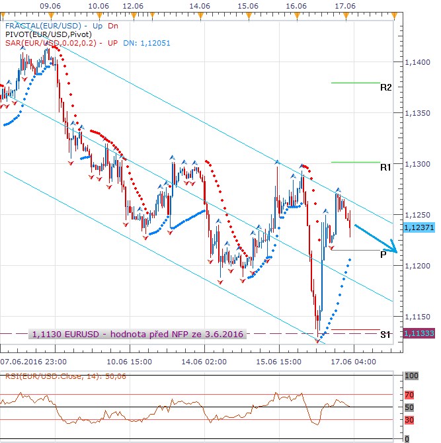Select the SAR(EUR/USD,0.02,0.2) indicator label
Screen dimensions: 441x443
(x=51, y=42)
